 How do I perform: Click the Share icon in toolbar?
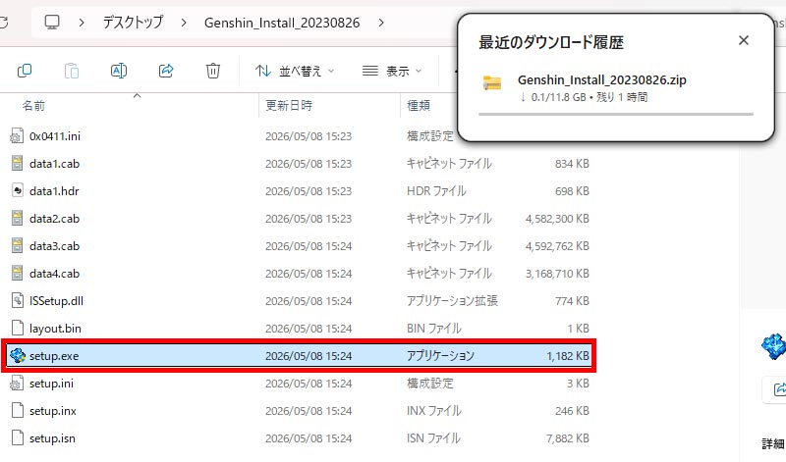[x=166, y=71]
